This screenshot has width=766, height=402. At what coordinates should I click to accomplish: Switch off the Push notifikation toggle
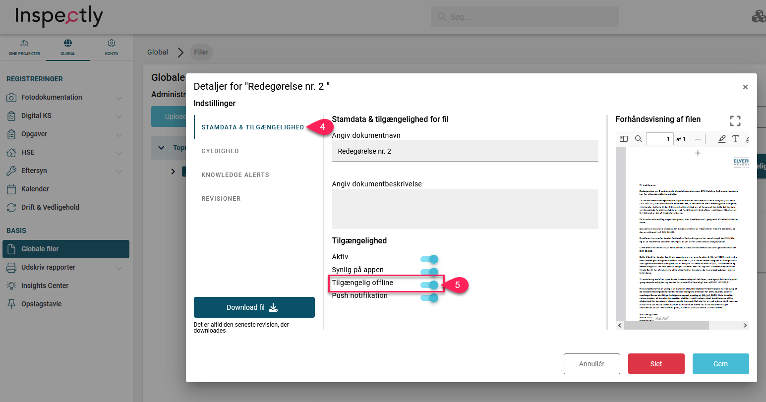(x=429, y=298)
